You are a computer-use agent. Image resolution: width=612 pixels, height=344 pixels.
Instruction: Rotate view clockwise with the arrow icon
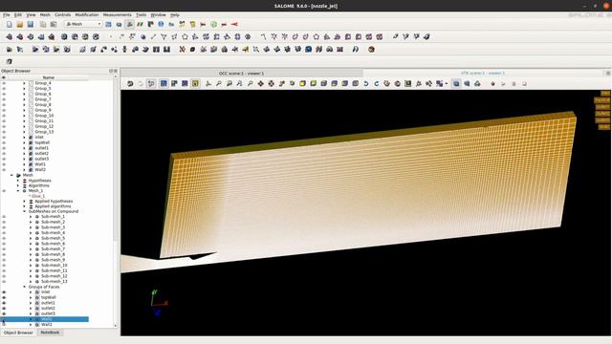pos(376,83)
